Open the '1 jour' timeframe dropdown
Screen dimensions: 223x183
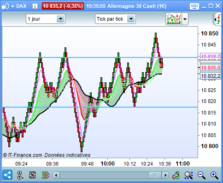coord(46,19)
